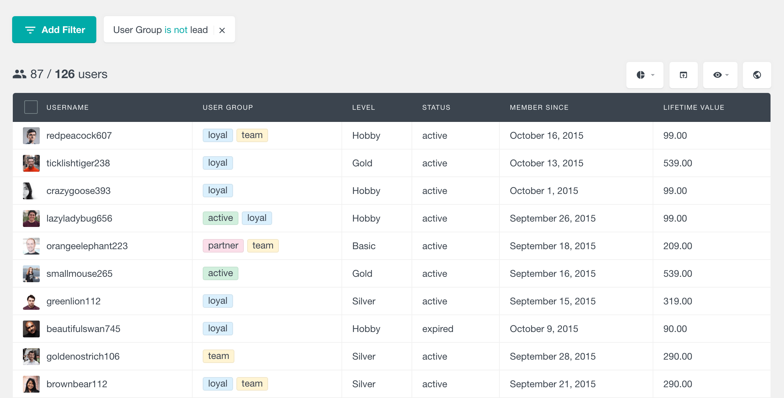Click brownbear112 avatar image
The width and height of the screenshot is (784, 398).
pos(31,384)
